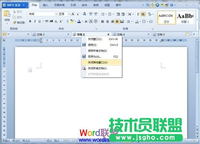Open the WPS 文字 application menu arrow
Image resolution: width=200 pixels, height=144 pixels.
point(24,5)
